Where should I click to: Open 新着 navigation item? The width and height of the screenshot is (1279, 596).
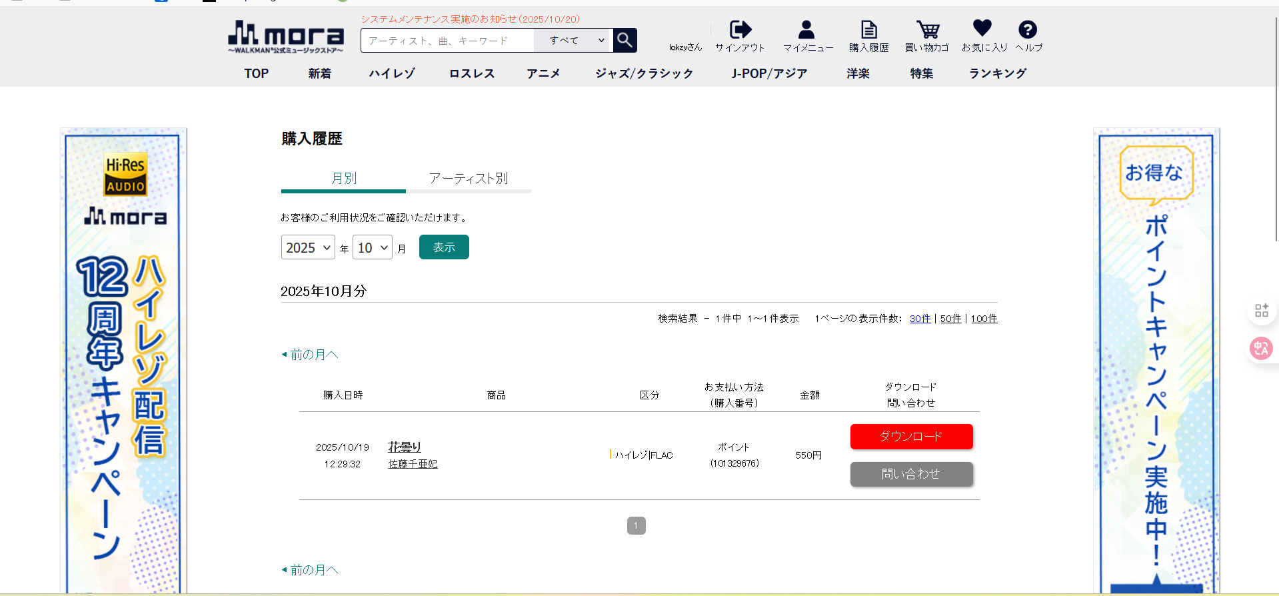(320, 73)
